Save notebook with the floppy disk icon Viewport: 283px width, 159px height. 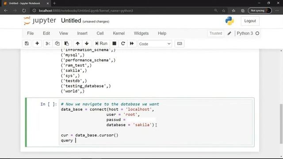[27, 44]
